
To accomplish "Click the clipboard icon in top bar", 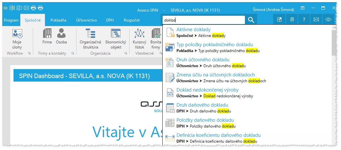I will click(292, 20).
